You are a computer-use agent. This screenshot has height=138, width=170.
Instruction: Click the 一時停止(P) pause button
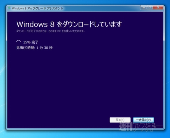point(143,120)
